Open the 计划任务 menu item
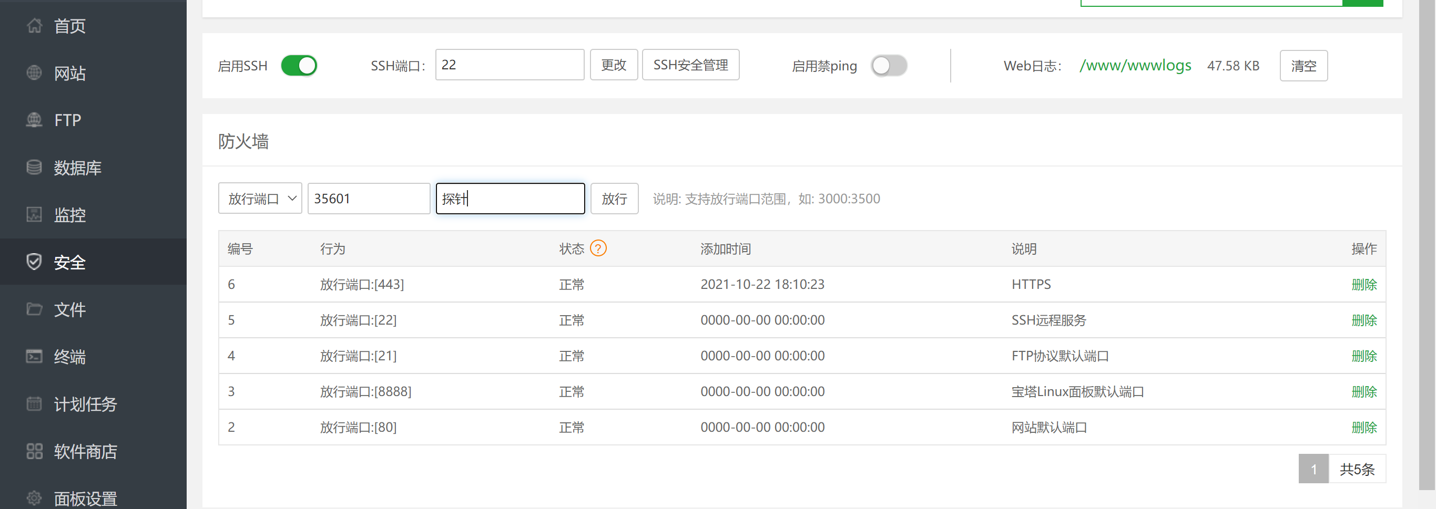 click(x=85, y=404)
